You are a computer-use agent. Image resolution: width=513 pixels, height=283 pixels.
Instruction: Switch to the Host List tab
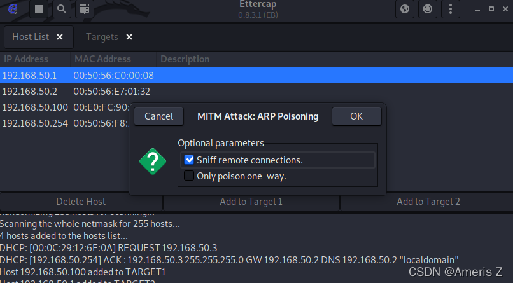click(31, 37)
